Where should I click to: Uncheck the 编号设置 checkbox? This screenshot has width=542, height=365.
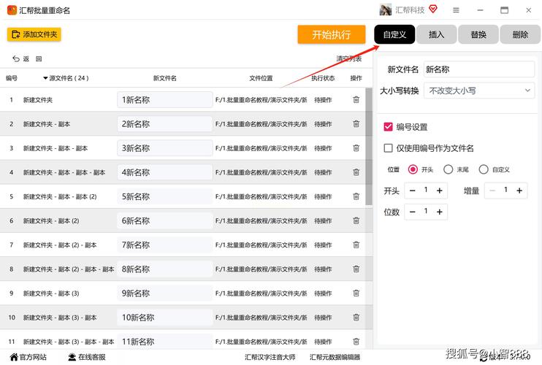click(389, 127)
